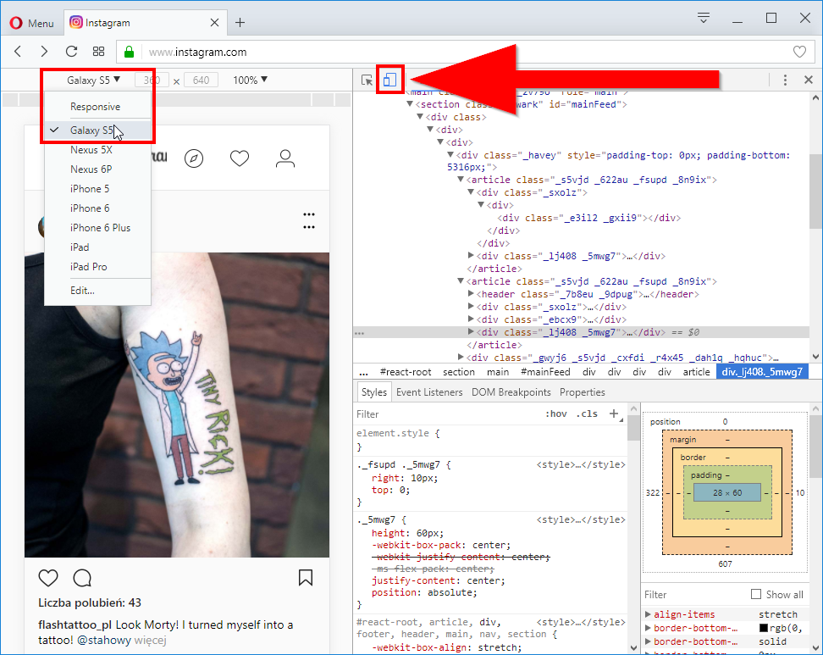Image resolution: width=823 pixels, height=655 pixels.
Task: Open the 100% zoom dropdown
Action: pyautogui.click(x=250, y=80)
